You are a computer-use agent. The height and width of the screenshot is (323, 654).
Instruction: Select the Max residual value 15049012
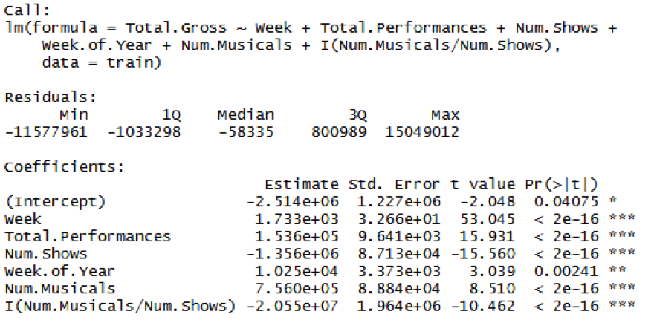(421, 132)
